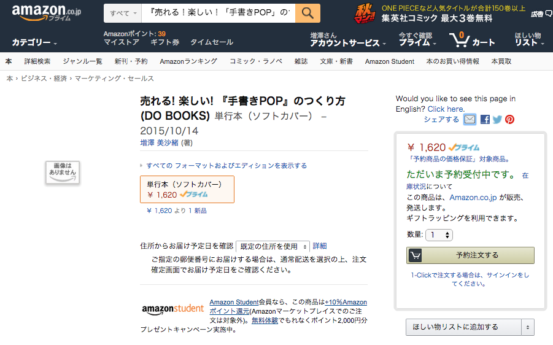Expand the カテゴリー menu

point(34,43)
